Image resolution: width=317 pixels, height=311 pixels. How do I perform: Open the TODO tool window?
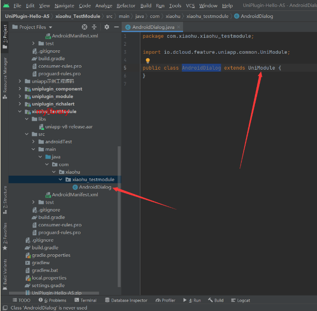pos(21,300)
